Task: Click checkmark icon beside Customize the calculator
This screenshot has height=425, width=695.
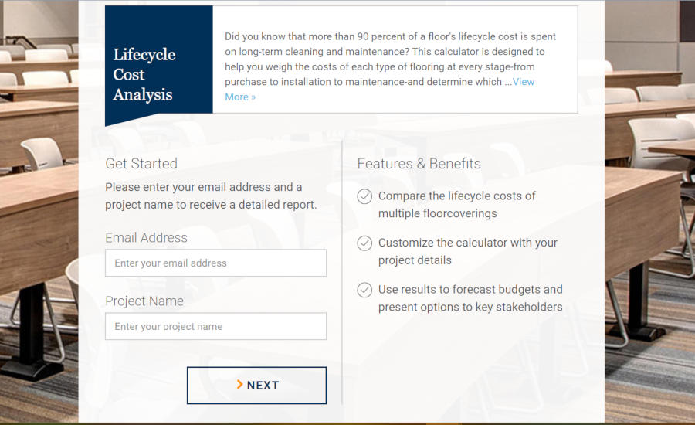Action: (x=364, y=243)
